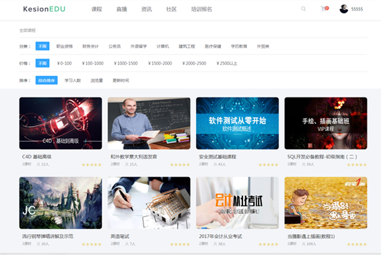
Task: Filter category by 建筑工程
Action: [186, 46]
